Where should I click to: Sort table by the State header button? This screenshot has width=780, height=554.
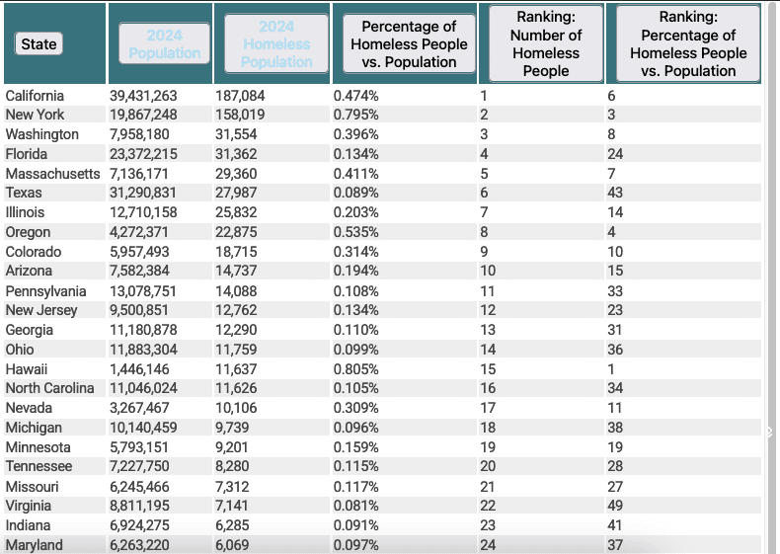tap(39, 43)
